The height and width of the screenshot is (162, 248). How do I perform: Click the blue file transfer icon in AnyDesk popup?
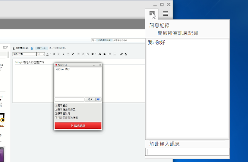coord(99,99)
